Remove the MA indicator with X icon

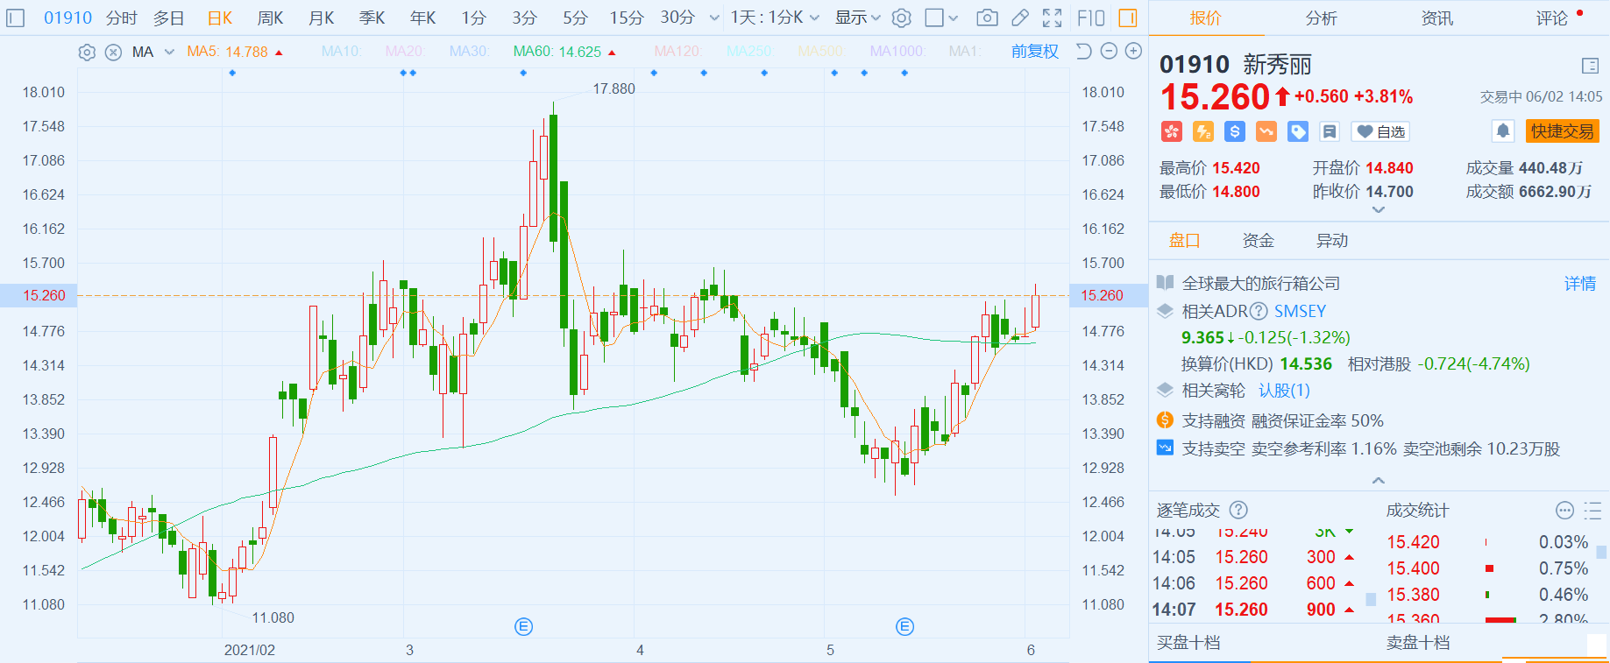[113, 53]
